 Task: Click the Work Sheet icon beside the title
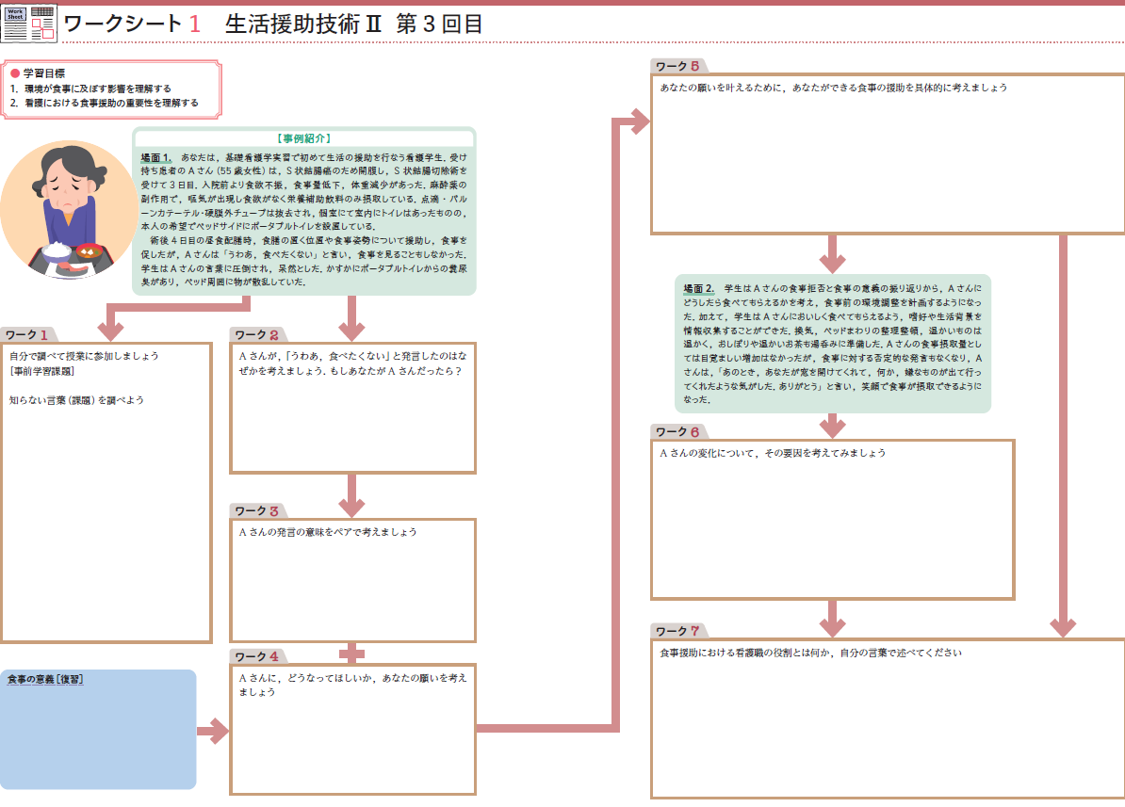(28, 24)
